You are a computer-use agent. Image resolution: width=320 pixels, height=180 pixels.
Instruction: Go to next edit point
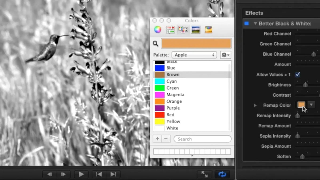(113, 174)
